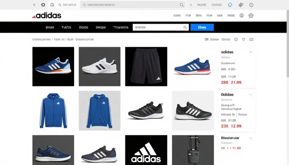Viewport: 289px width, 165px height.
Task: Toggle the Cools filter option
Action: tap(225, 39)
